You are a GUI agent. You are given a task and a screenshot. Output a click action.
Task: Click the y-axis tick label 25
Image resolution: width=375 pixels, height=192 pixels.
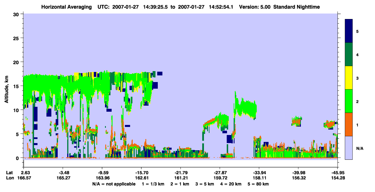17,38
